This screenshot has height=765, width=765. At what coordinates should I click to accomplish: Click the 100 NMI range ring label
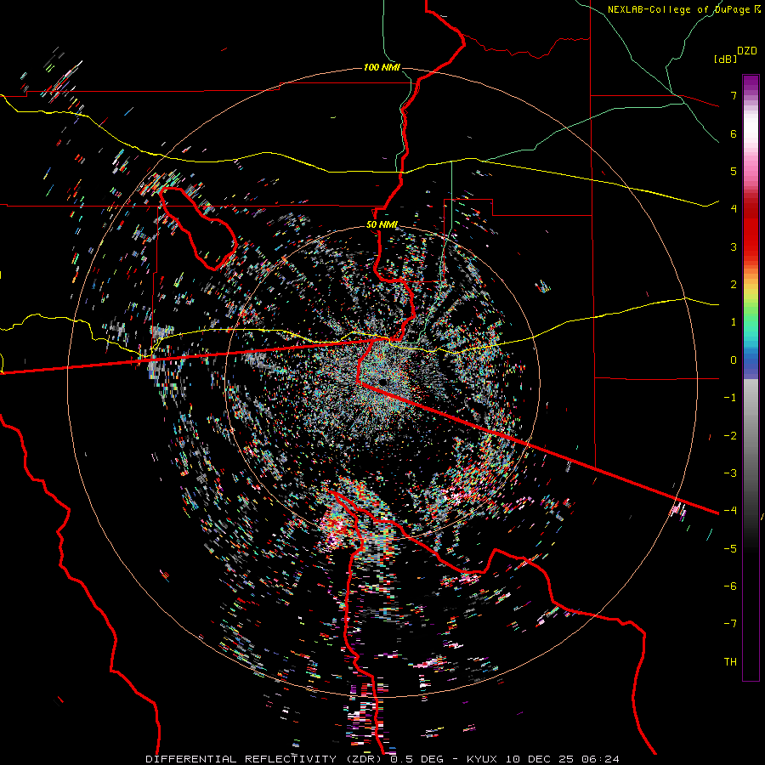382,67
